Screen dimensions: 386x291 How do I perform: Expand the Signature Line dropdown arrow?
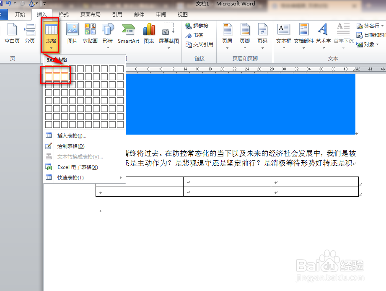tap(382, 26)
